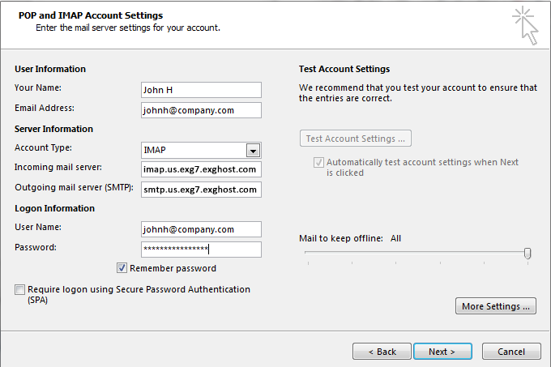The width and height of the screenshot is (551, 367).
Task: Click the wizard cursor icon in header
Action: (525, 24)
